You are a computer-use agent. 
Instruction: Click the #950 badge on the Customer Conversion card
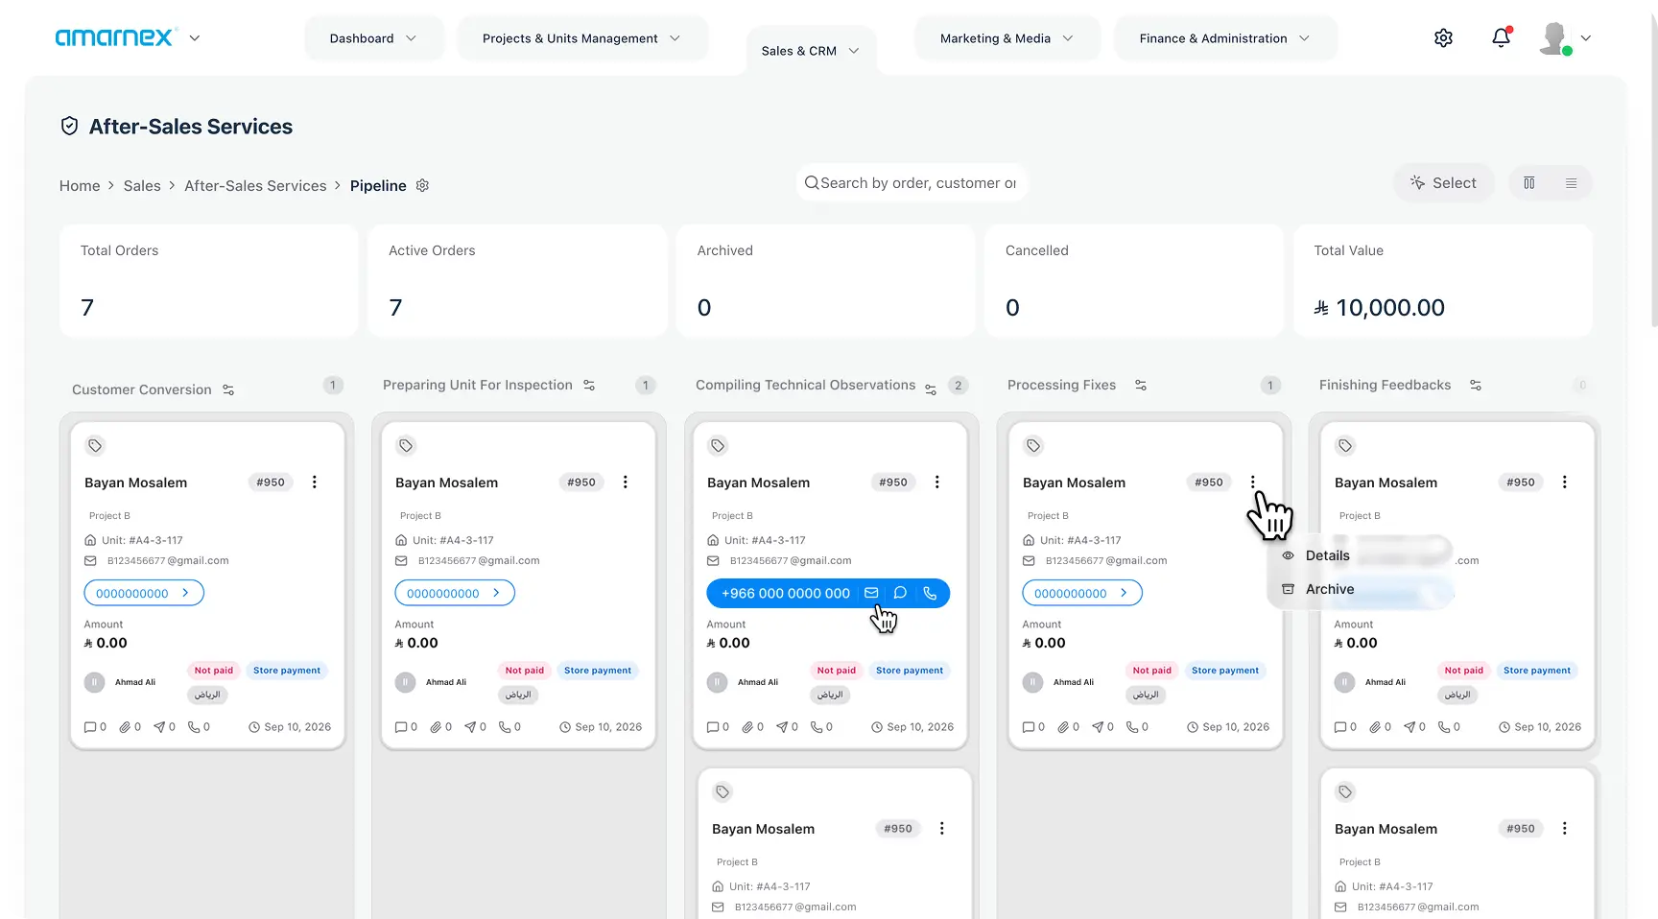tap(271, 483)
